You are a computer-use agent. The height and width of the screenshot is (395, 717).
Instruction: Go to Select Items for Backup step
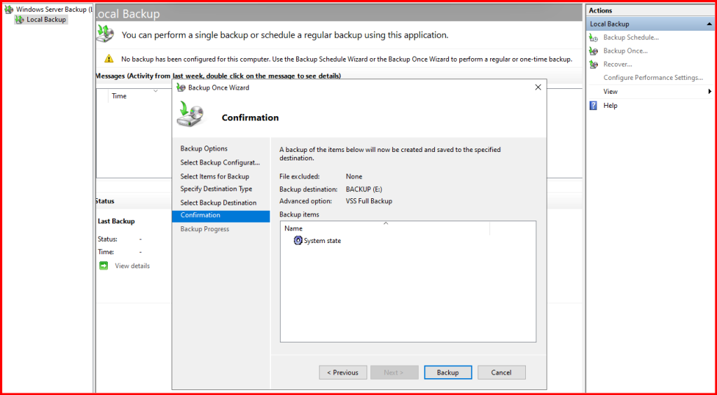pyautogui.click(x=214, y=176)
